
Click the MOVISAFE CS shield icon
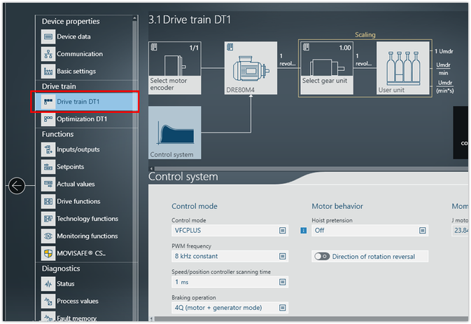pyautogui.click(x=48, y=253)
